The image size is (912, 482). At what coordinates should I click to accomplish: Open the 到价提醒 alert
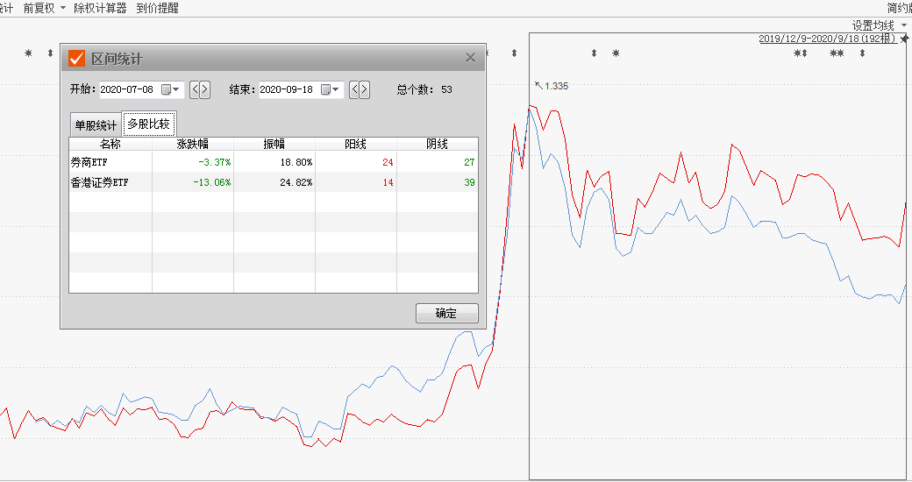(157, 7)
